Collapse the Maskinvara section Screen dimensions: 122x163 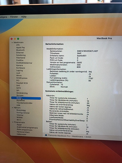click(x=12, y=43)
